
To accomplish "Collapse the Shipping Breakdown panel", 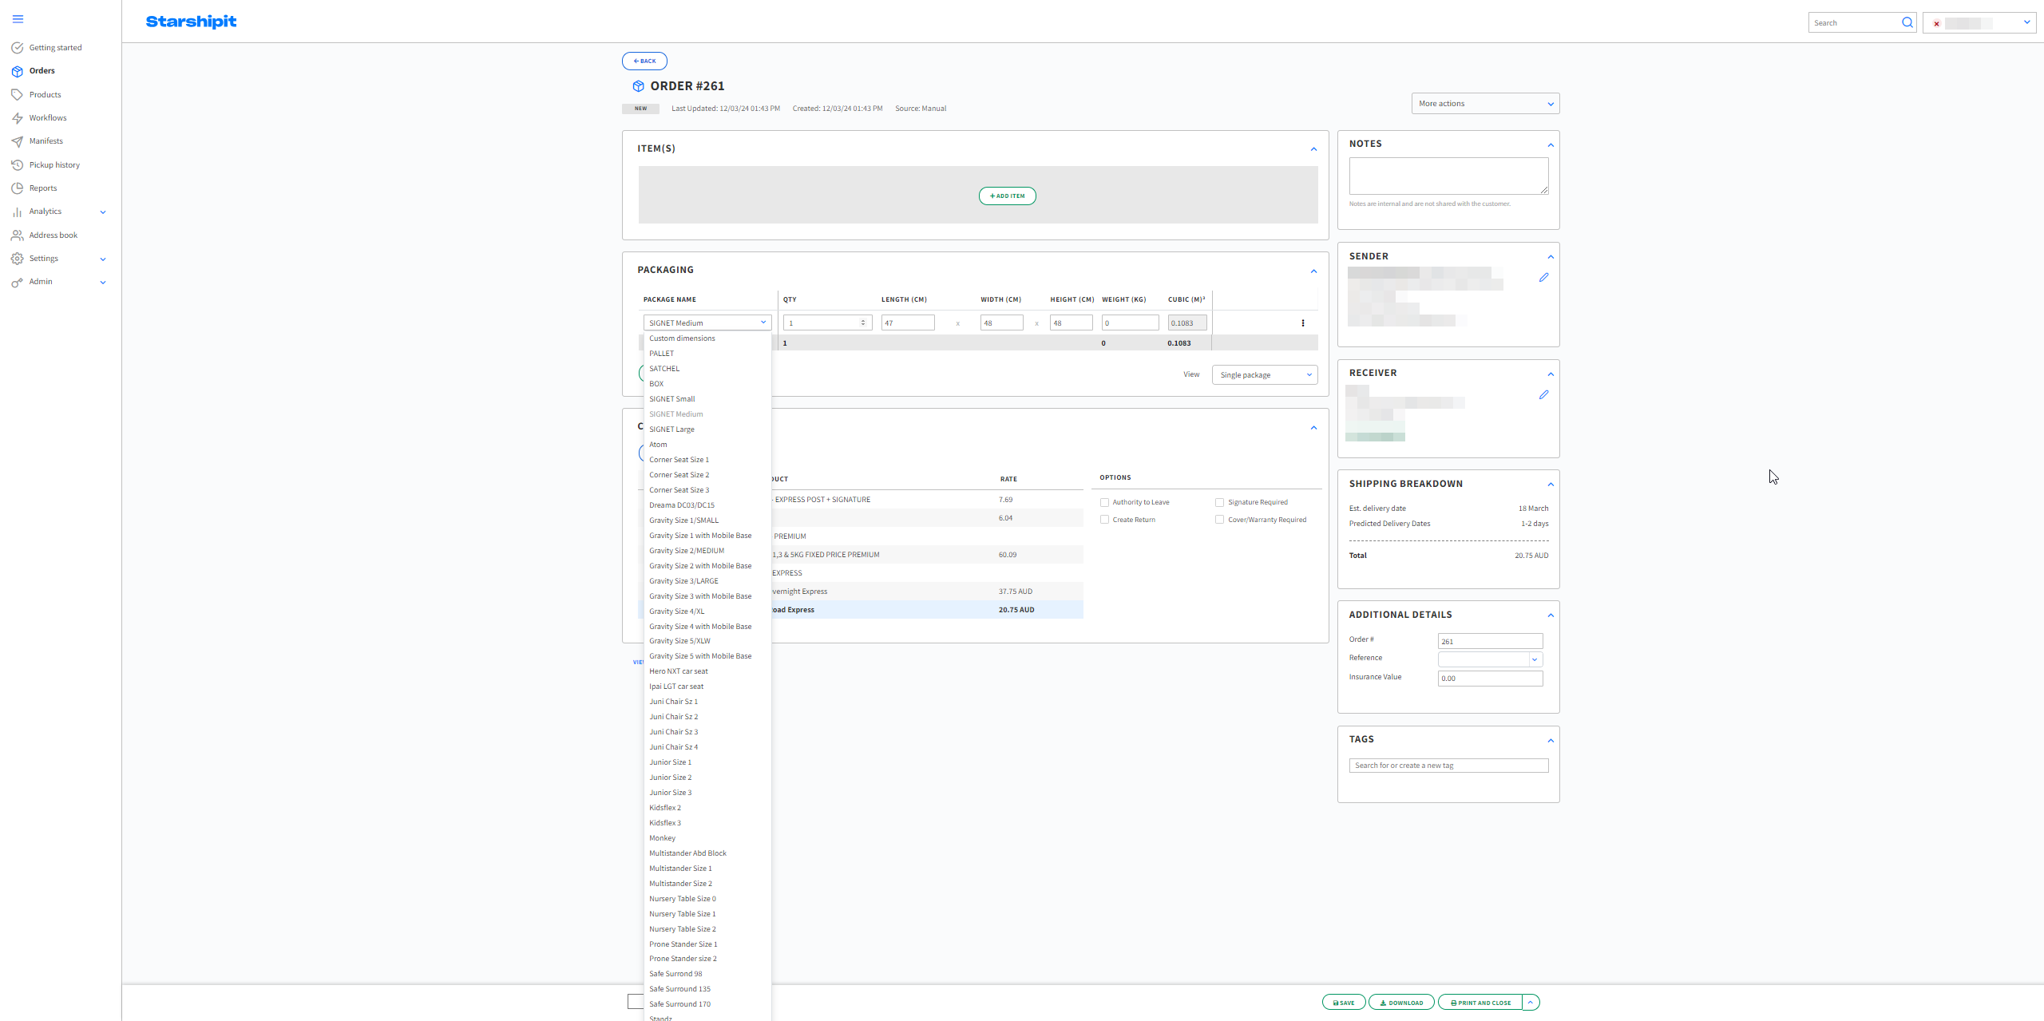I will tap(1551, 485).
